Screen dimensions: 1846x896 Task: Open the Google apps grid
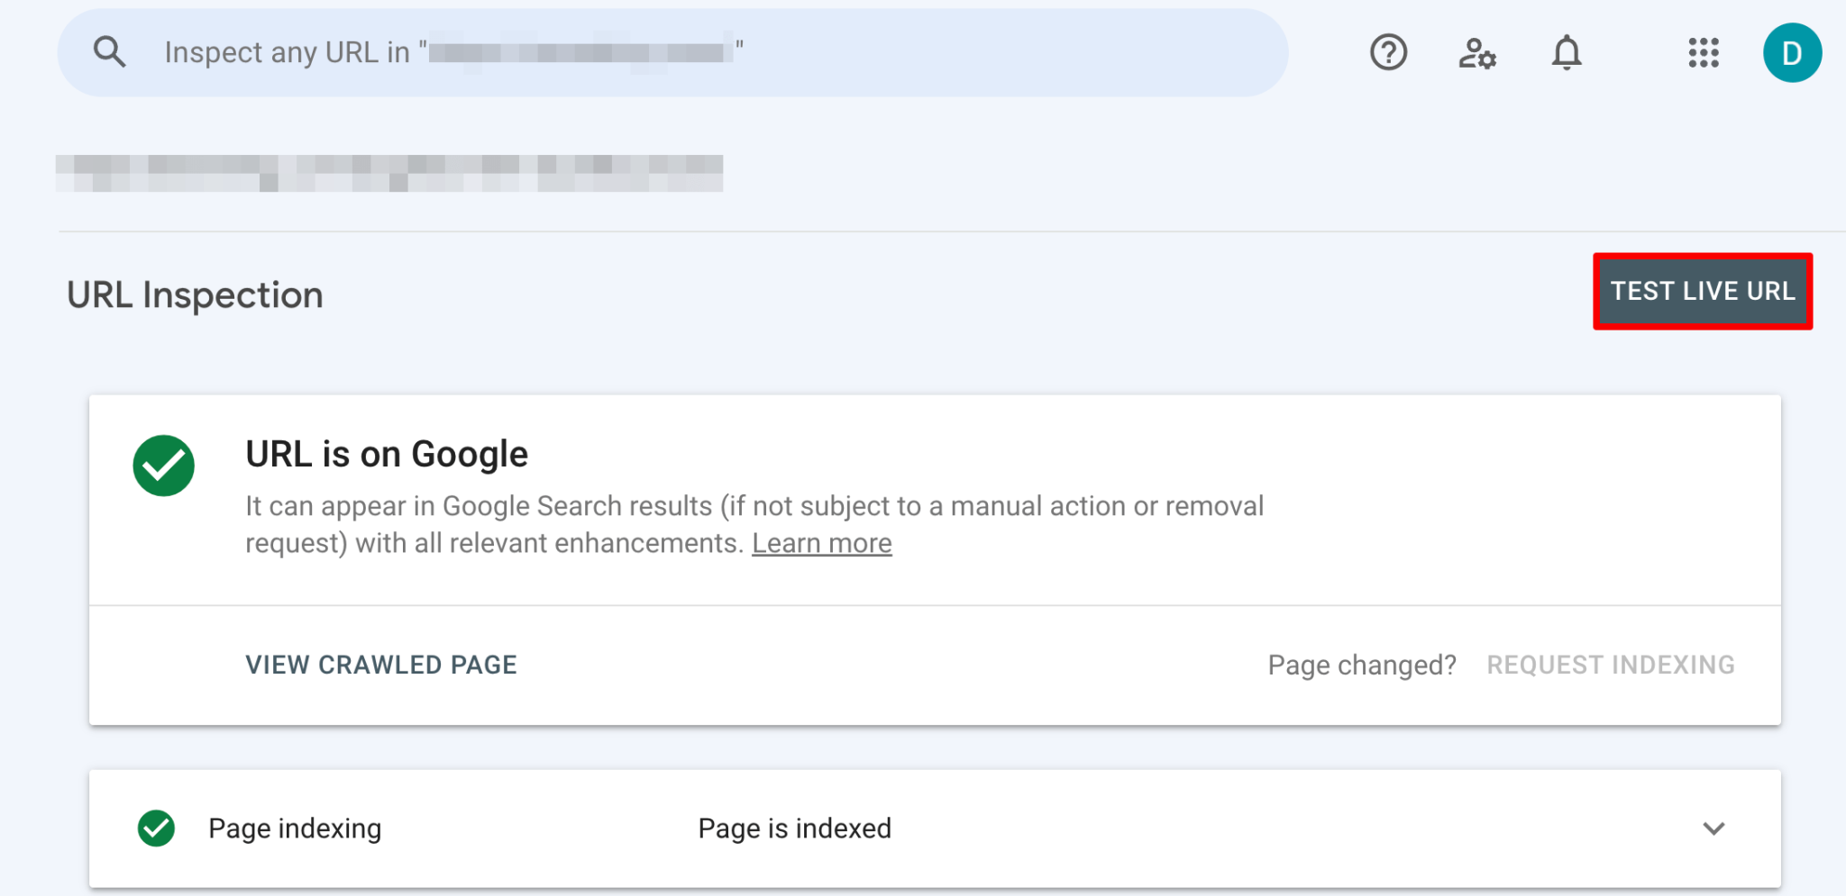pos(1704,52)
